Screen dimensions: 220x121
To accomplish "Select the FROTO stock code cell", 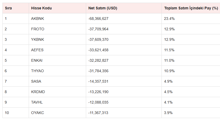I will click(x=38, y=29).
